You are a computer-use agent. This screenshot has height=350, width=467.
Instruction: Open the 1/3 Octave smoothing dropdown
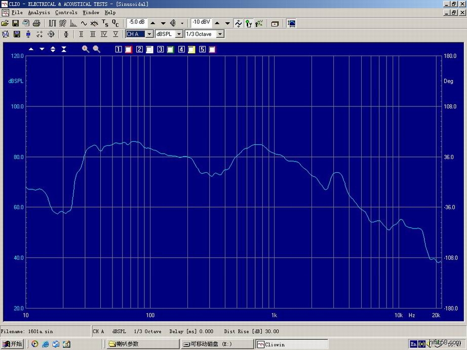[x=220, y=34]
